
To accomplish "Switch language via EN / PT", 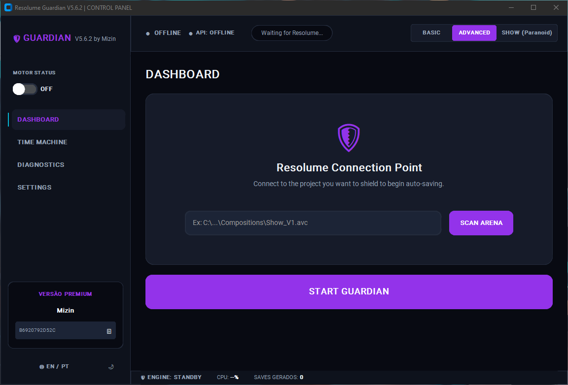I will (x=58, y=367).
